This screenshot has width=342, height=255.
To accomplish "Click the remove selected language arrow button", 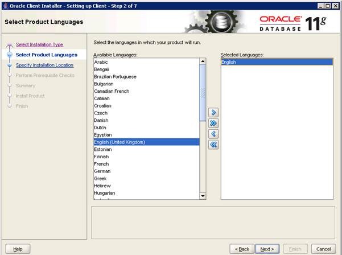I will tap(213, 134).
